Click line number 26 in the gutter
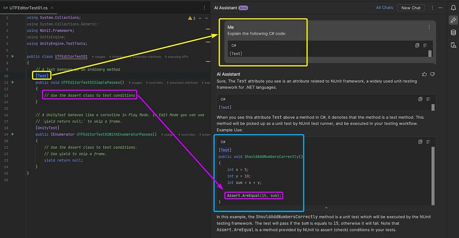 pos(6,180)
